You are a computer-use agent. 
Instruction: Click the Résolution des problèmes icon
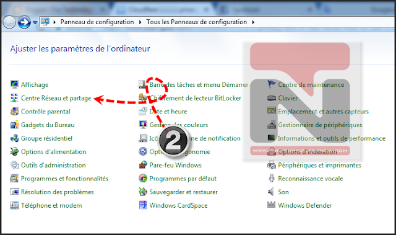point(14,192)
